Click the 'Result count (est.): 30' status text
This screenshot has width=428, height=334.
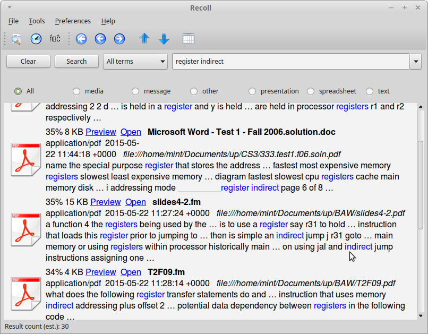click(x=37, y=327)
